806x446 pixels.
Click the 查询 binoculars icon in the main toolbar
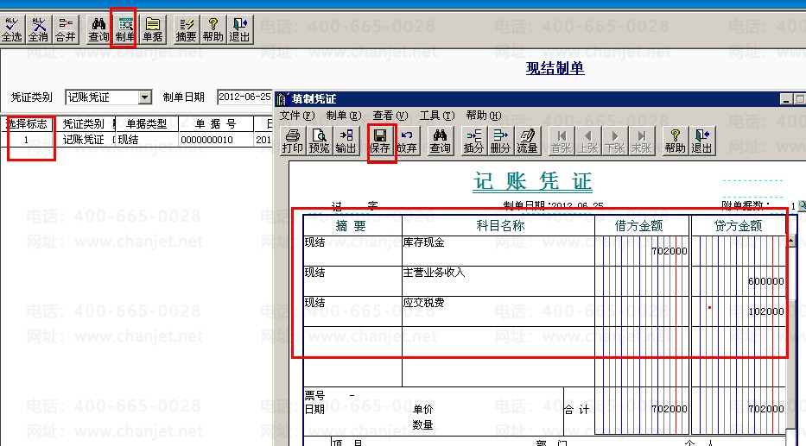coord(98,30)
